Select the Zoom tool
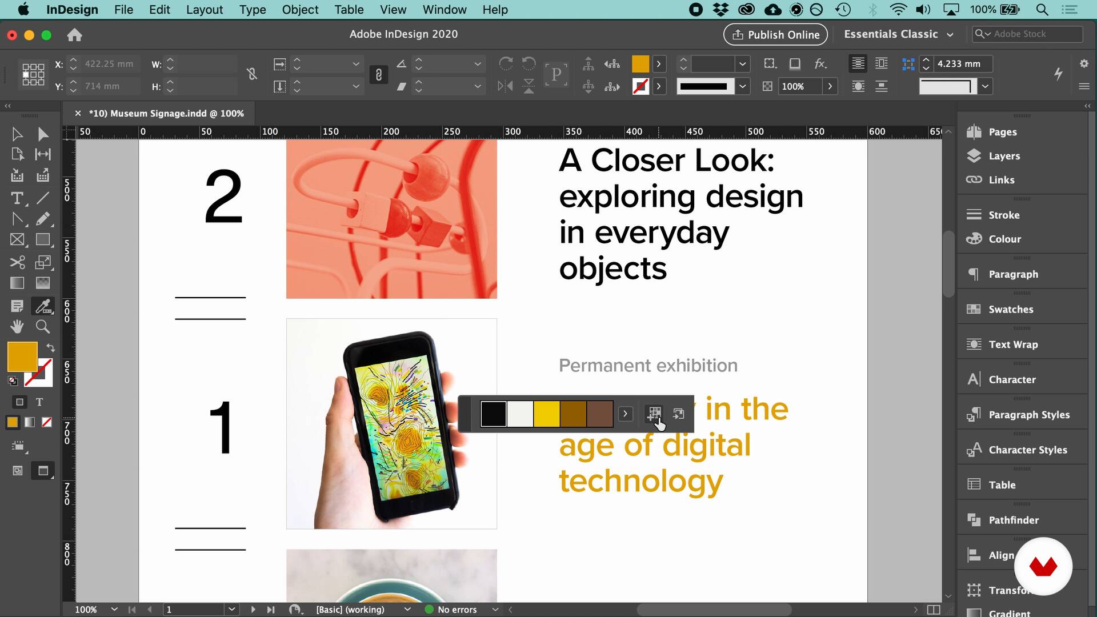Viewport: 1097px width, 617px height. pyautogui.click(x=43, y=327)
